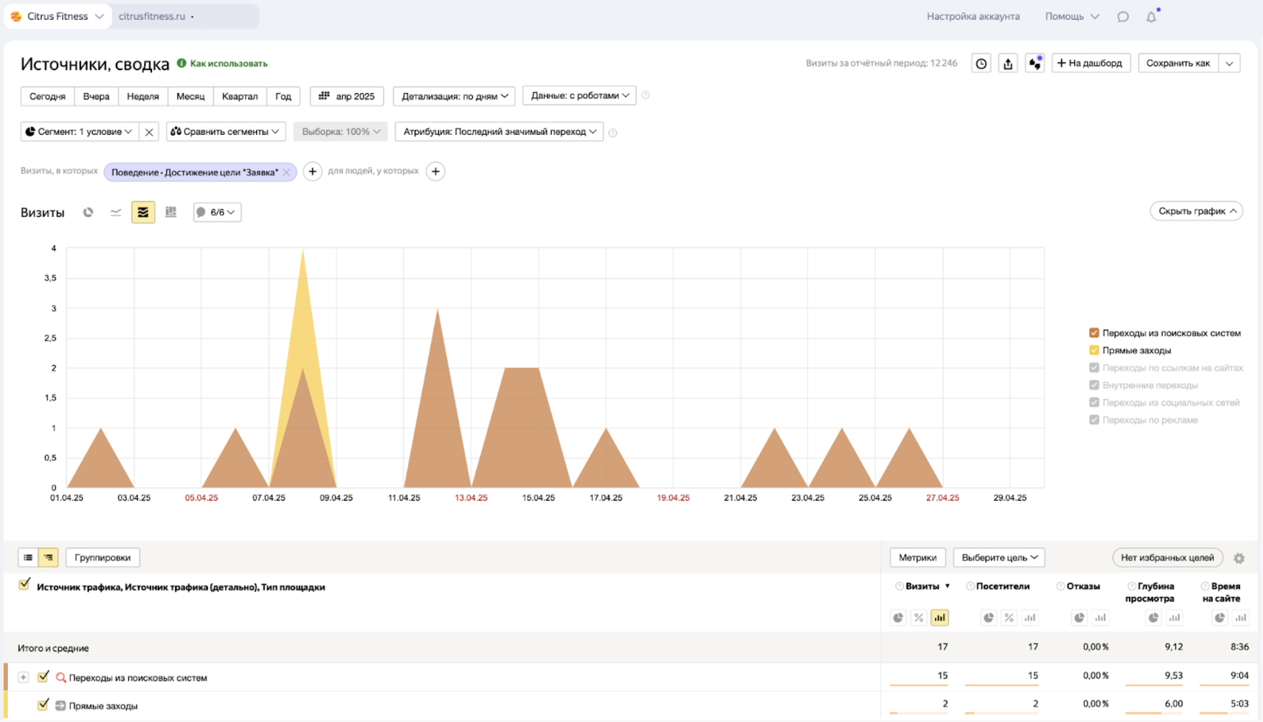Remove the Заявка goal condition chip
The image size is (1263, 722).
coord(286,172)
